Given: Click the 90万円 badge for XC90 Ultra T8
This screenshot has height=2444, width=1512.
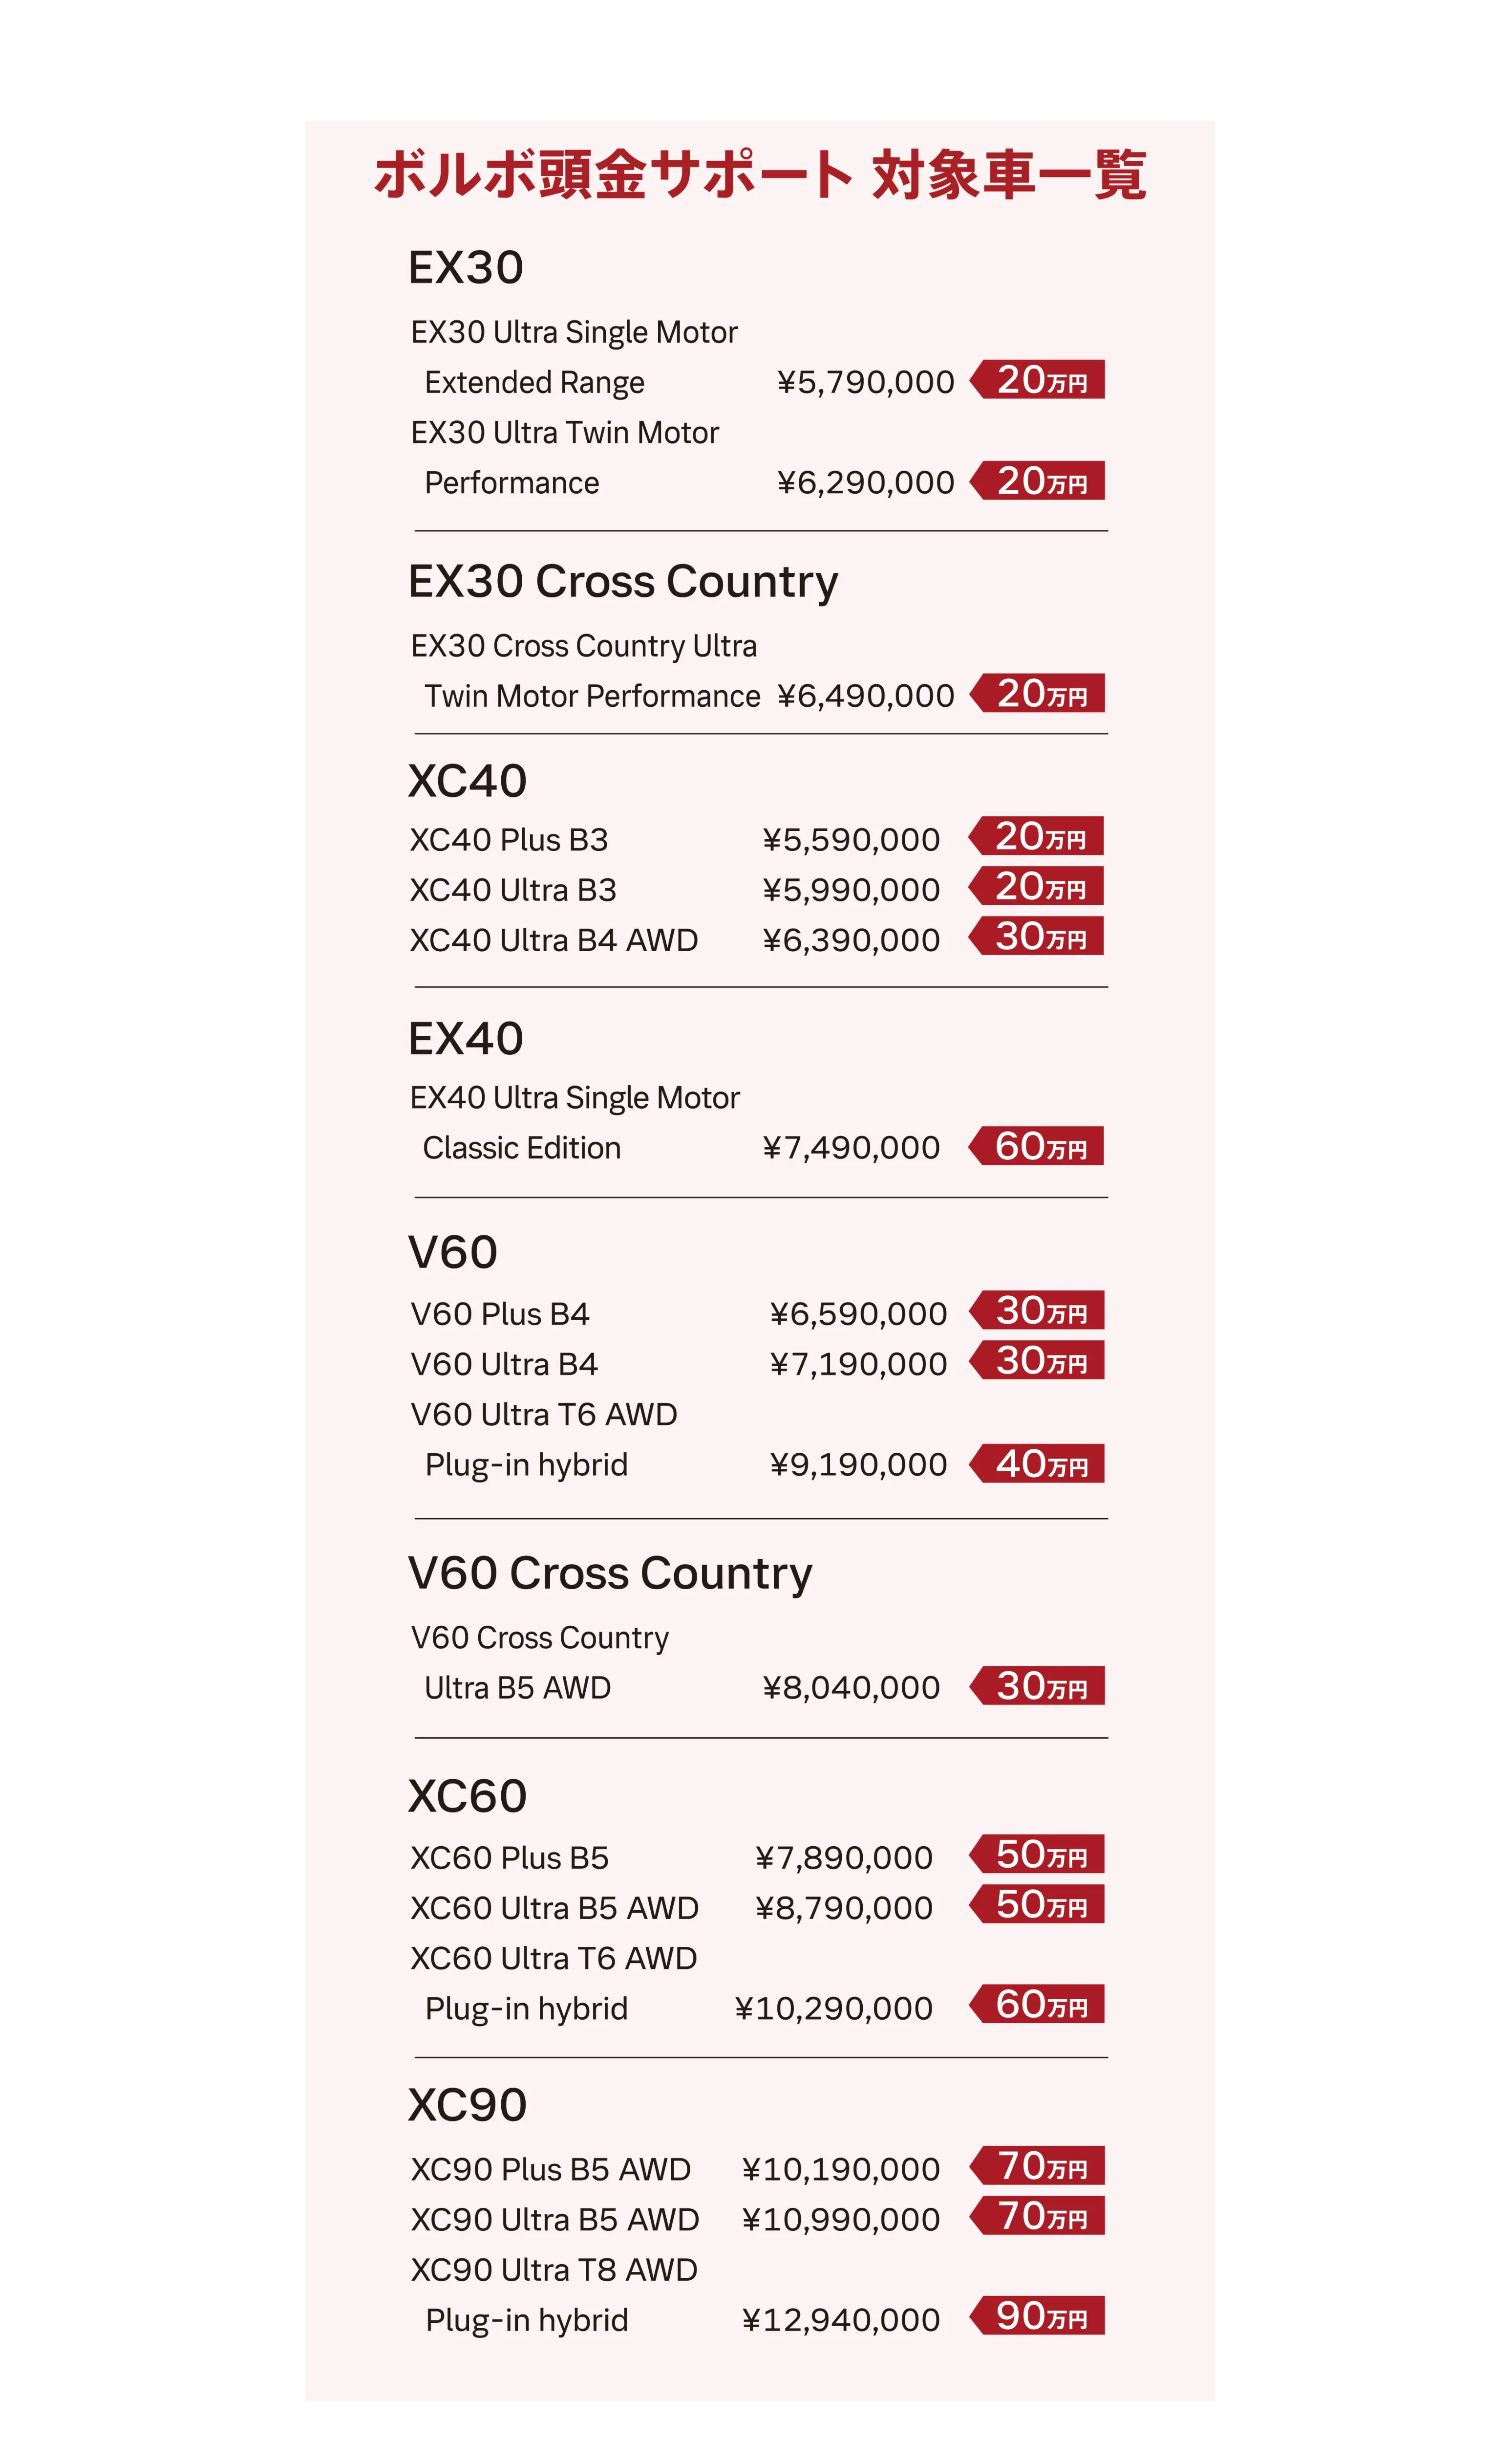Looking at the screenshot, I should (x=1037, y=2316).
